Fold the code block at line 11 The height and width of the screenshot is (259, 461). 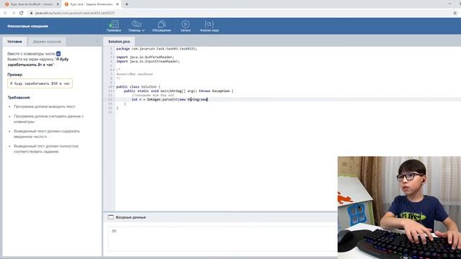pos(114,91)
